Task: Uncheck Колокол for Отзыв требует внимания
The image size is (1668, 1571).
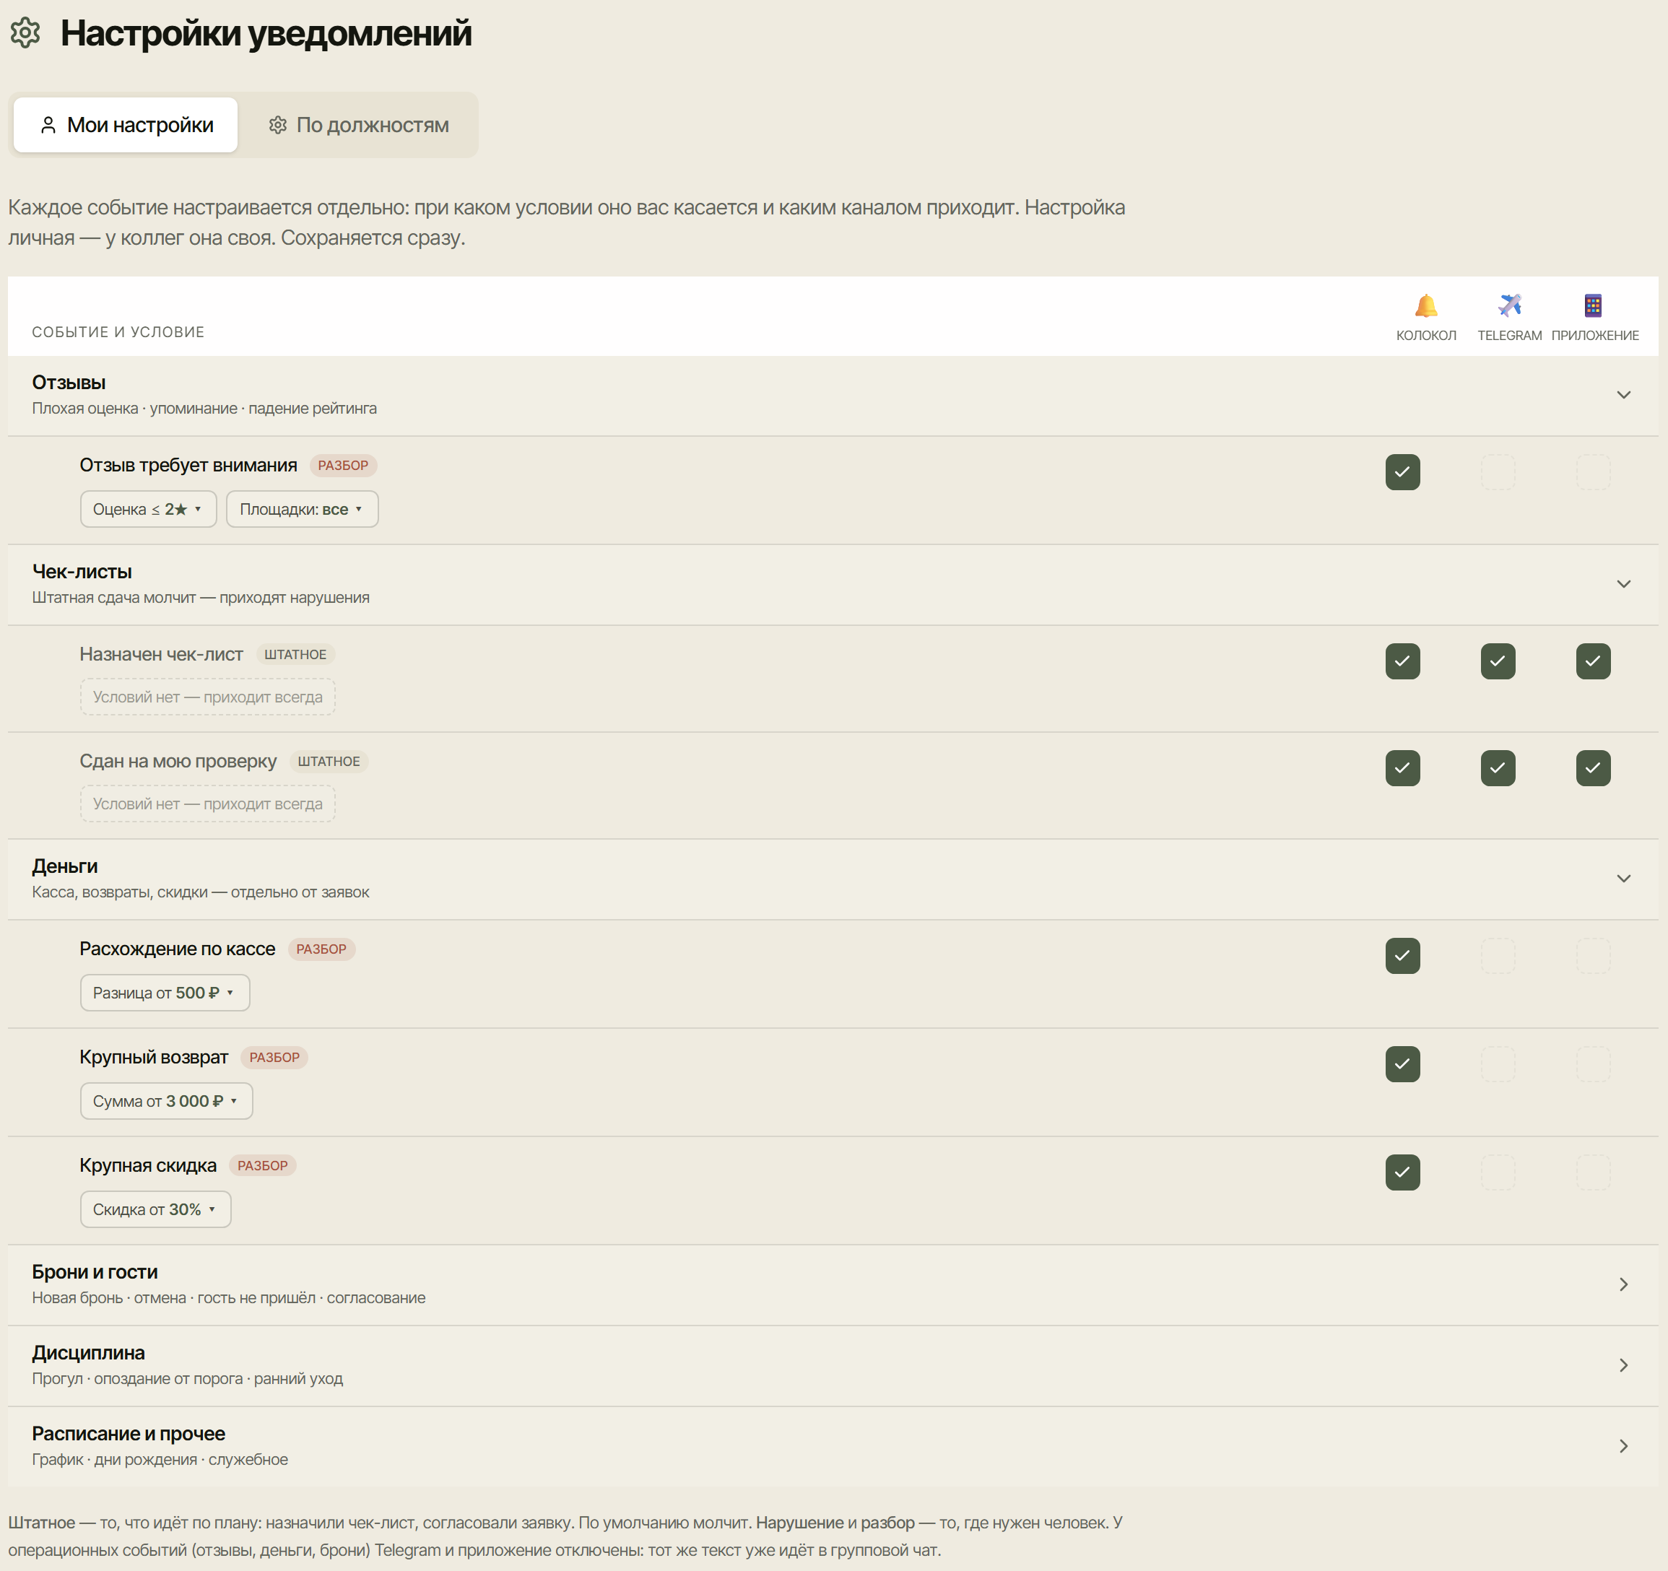Action: [1402, 472]
